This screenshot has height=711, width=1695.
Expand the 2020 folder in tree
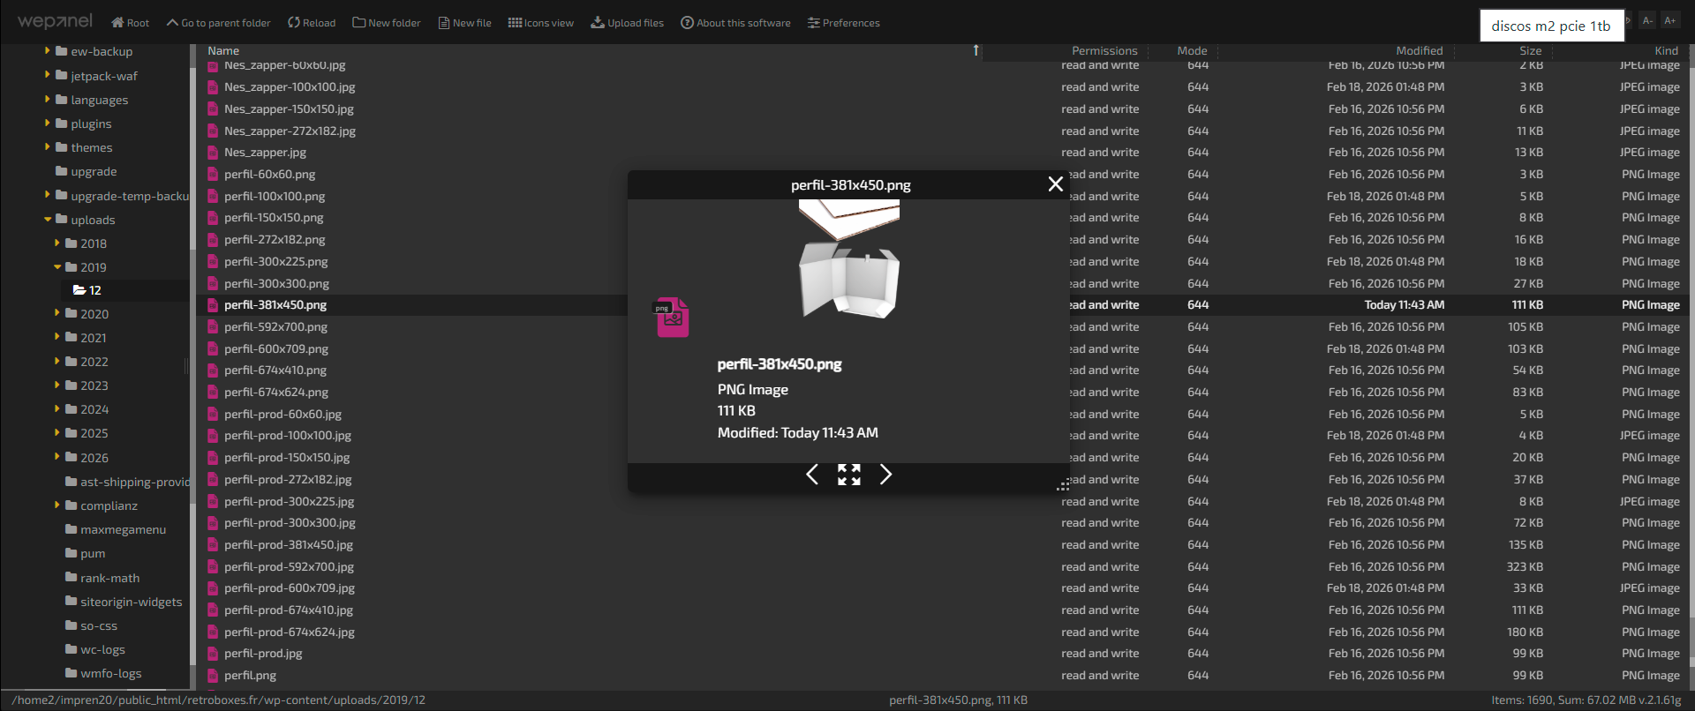click(57, 313)
